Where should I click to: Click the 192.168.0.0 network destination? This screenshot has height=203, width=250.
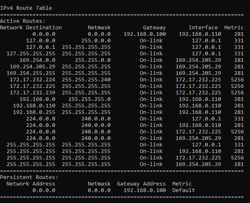pyautogui.click(x=37, y=99)
